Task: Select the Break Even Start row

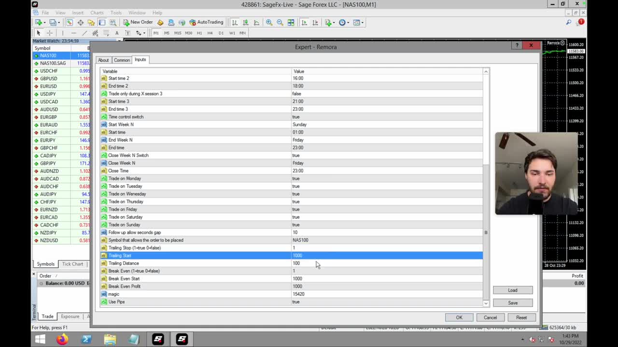Action: [291, 279]
